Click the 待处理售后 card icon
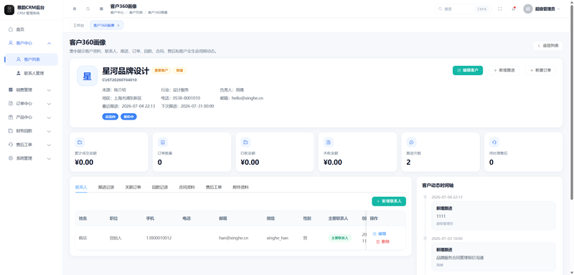The image size is (574, 275). [x=494, y=142]
